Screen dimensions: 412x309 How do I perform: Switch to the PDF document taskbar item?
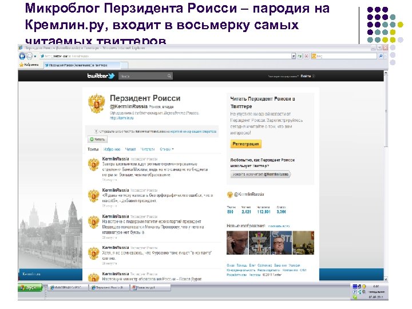click(150, 288)
